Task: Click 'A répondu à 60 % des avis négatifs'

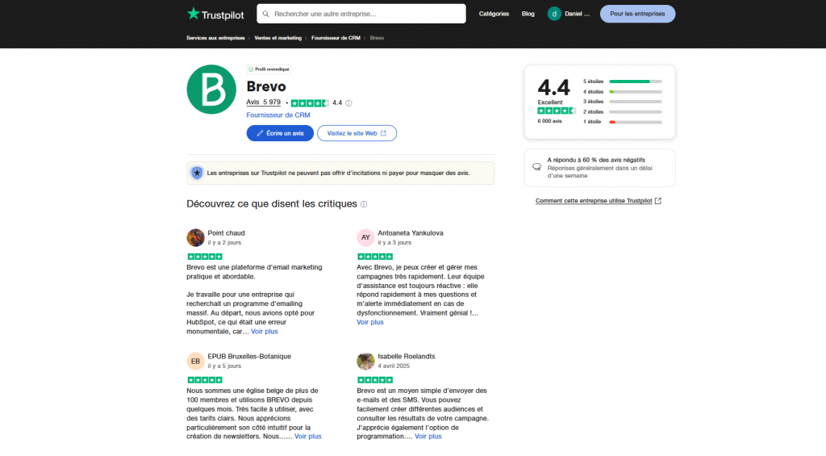Action: coord(596,160)
